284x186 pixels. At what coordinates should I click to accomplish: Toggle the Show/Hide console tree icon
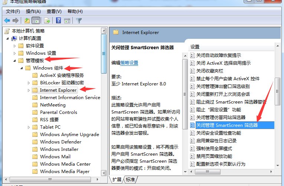coord(36,21)
